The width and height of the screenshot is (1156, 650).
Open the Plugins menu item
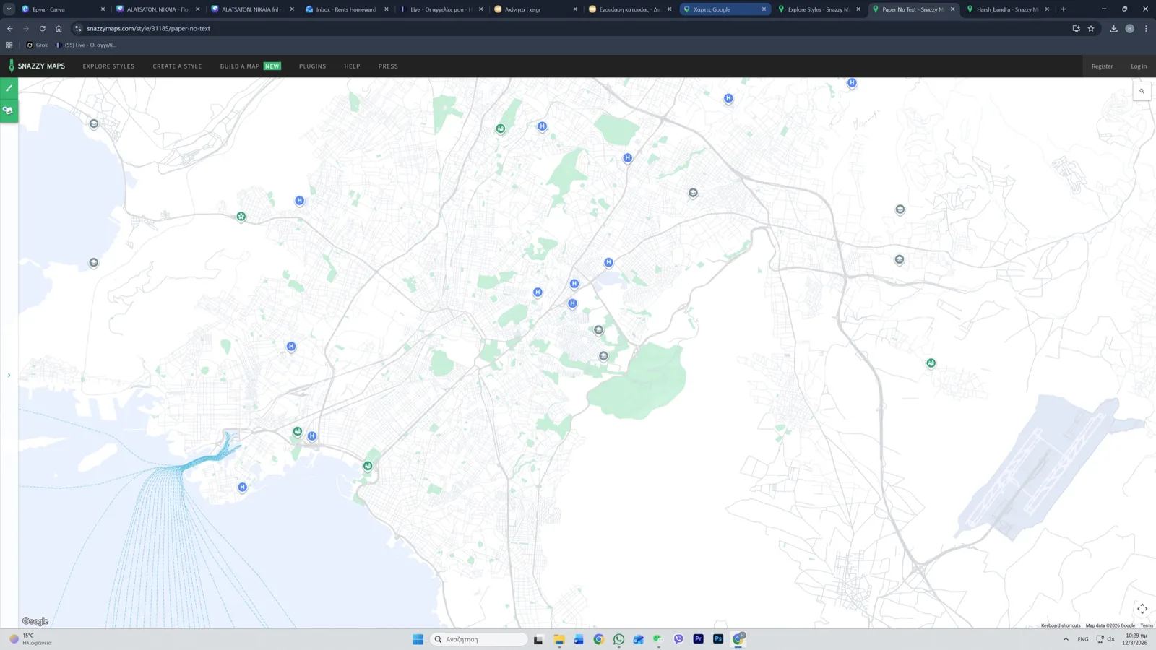coord(312,66)
